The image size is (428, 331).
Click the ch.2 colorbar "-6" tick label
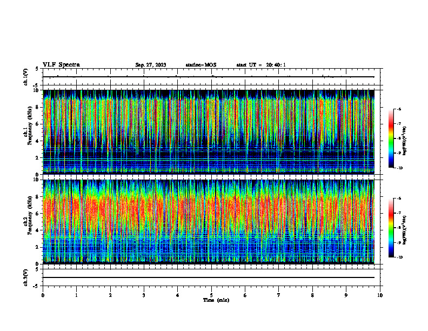click(x=399, y=198)
